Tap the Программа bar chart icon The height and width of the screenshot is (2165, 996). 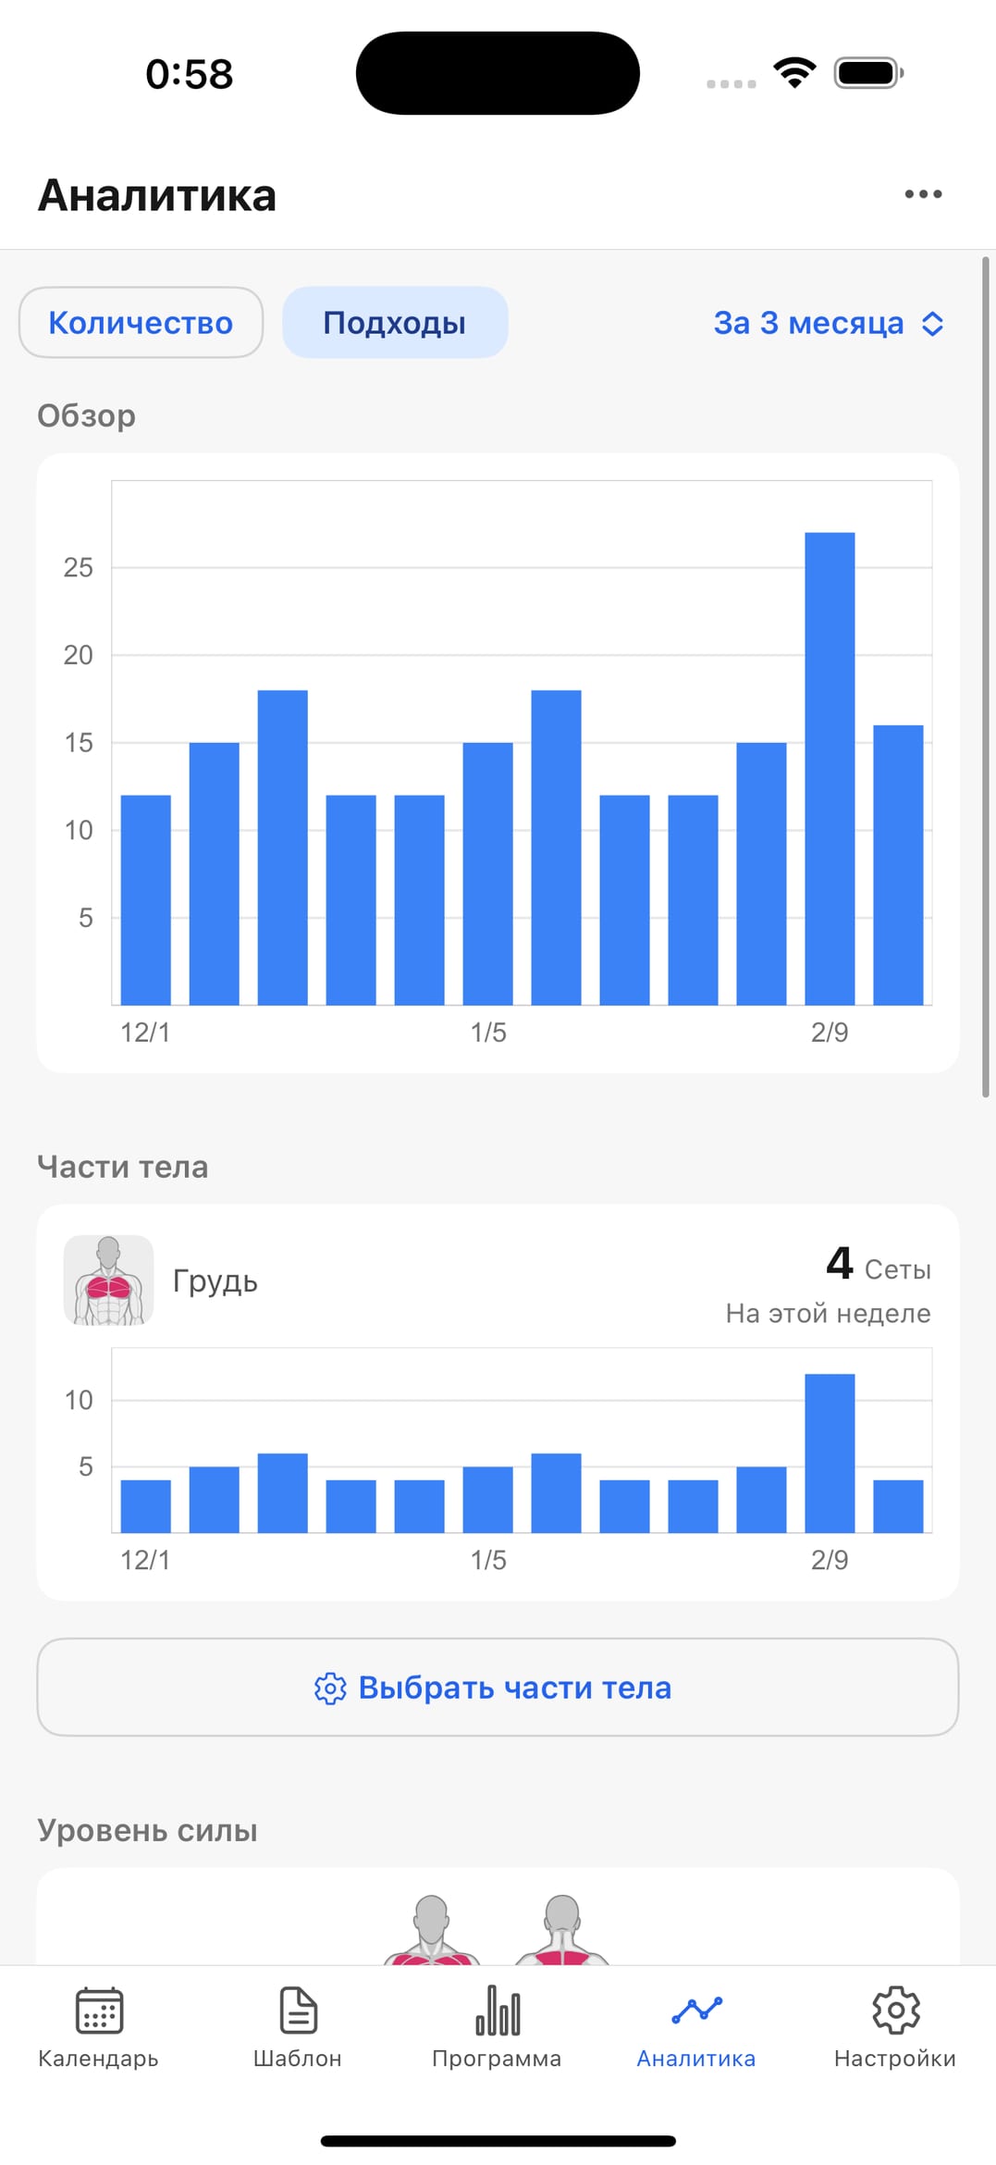pyautogui.click(x=498, y=2010)
